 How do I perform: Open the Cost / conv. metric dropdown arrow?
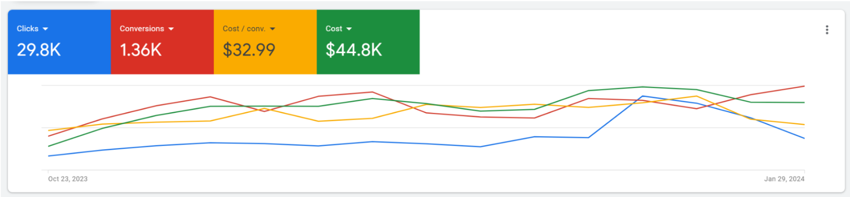(272, 29)
